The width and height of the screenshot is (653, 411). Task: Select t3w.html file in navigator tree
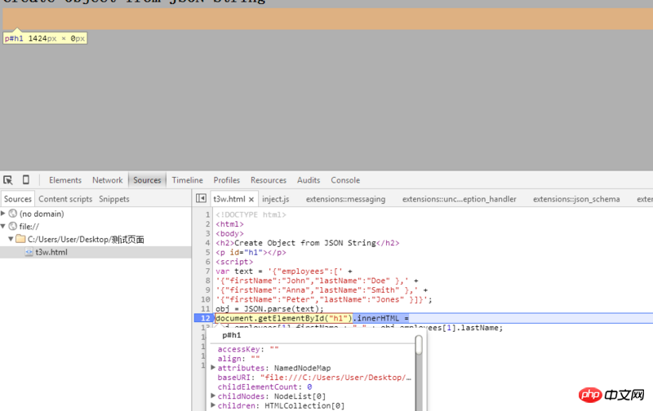[51, 252]
